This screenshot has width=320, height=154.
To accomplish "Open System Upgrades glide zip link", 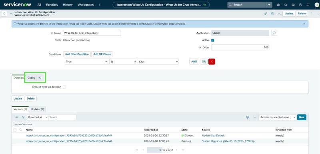I will point(228,141).
